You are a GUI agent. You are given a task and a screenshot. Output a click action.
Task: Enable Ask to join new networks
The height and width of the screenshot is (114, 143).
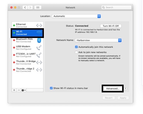[x=76, y=52]
